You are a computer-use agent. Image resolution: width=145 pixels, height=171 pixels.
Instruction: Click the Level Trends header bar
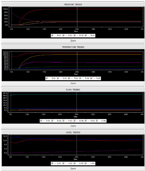click(73, 132)
